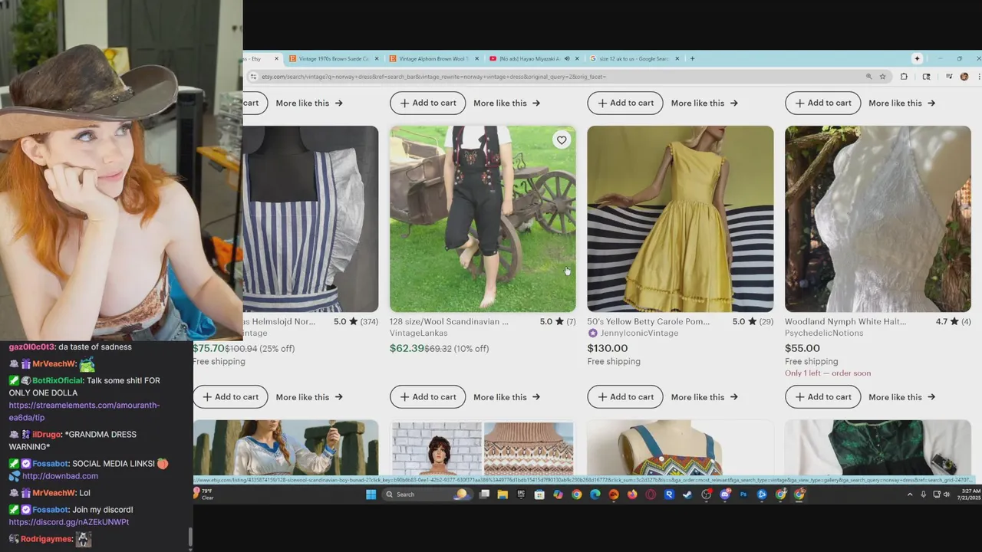The image size is (982, 552).
Task: Open the downbad.com link in chat
Action: [60, 476]
